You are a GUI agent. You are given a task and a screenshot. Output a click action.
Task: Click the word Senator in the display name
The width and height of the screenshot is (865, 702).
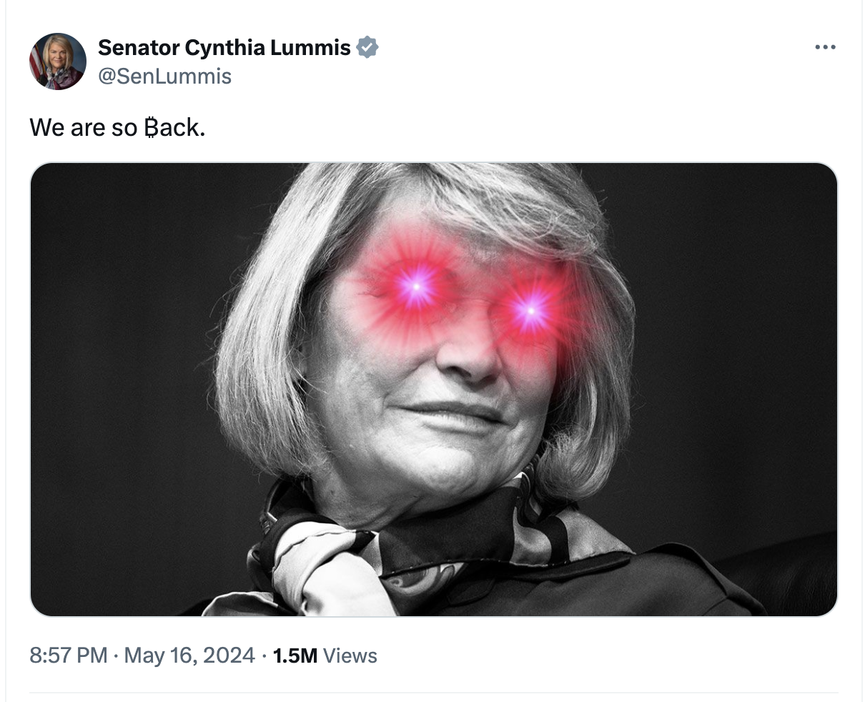coord(138,48)
